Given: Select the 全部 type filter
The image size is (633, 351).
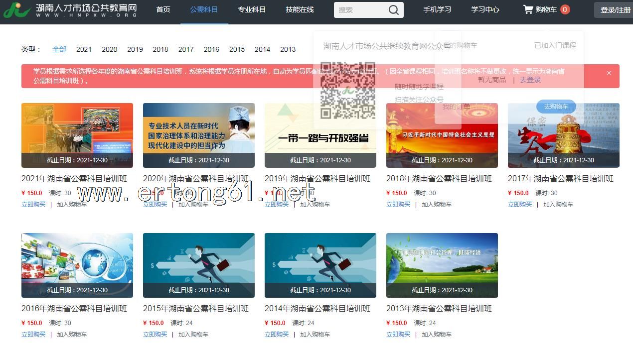Looking at the screenshot, I should point(59,49).
